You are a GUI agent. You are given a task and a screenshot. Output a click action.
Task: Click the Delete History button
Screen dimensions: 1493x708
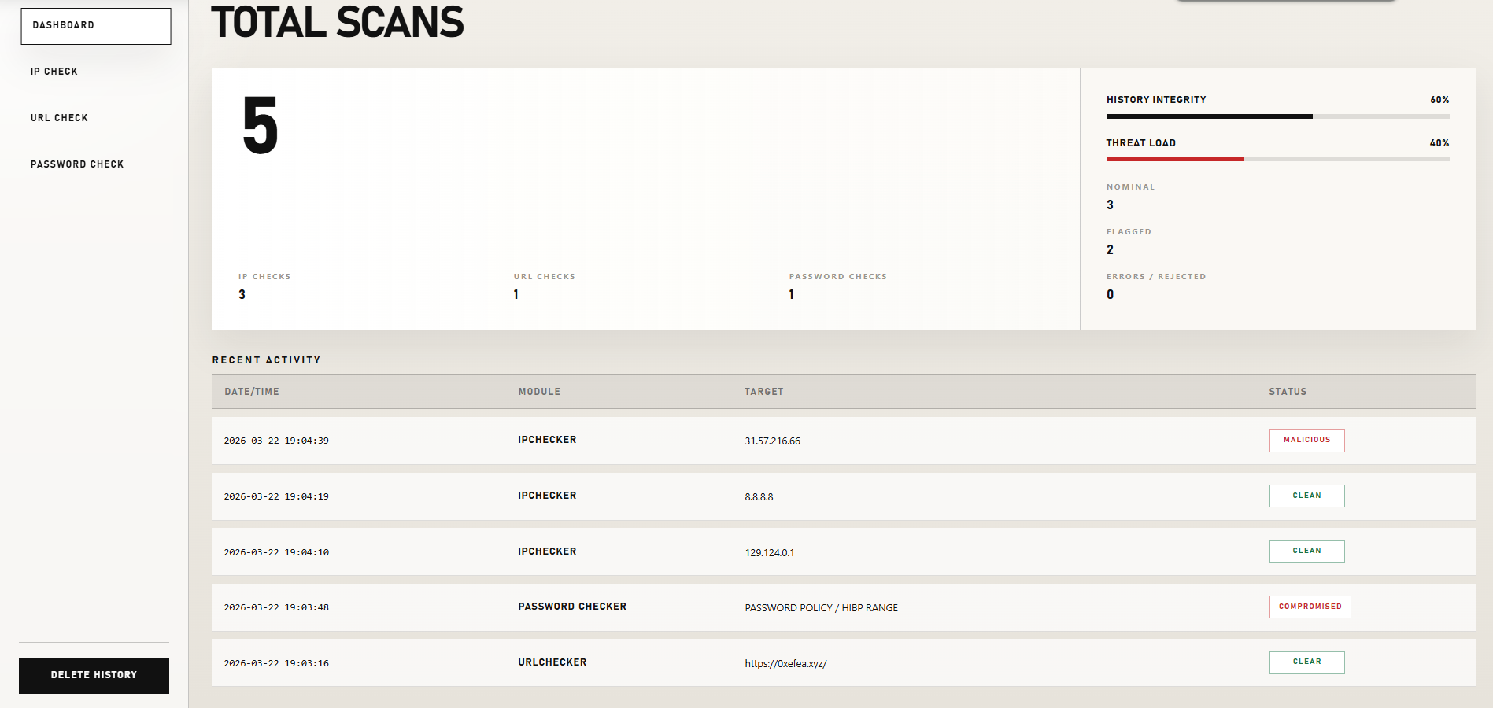pos(94,675)
